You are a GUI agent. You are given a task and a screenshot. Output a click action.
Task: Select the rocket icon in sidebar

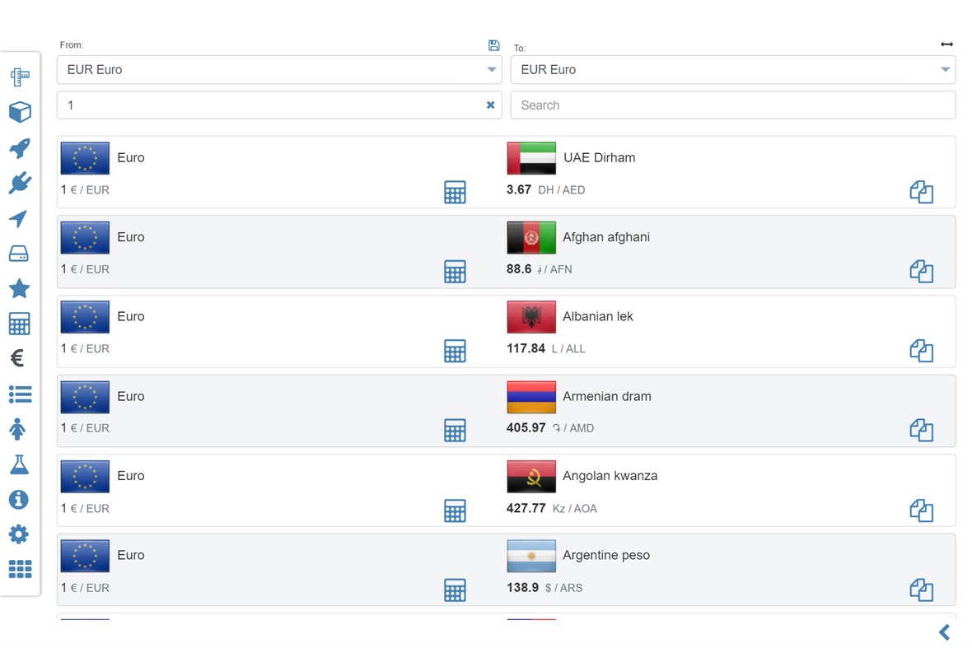tap(20, 148)
